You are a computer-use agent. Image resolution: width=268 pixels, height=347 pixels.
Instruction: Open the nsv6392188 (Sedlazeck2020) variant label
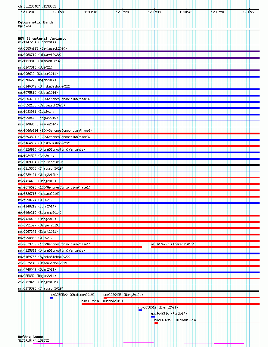42,105
